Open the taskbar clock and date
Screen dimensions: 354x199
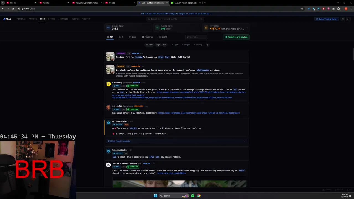coord(345,196)
